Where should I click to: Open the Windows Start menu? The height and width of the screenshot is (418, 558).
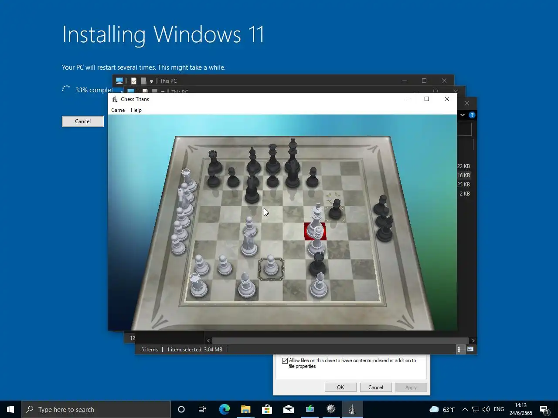pyautogui.click(x=10, y=409)
